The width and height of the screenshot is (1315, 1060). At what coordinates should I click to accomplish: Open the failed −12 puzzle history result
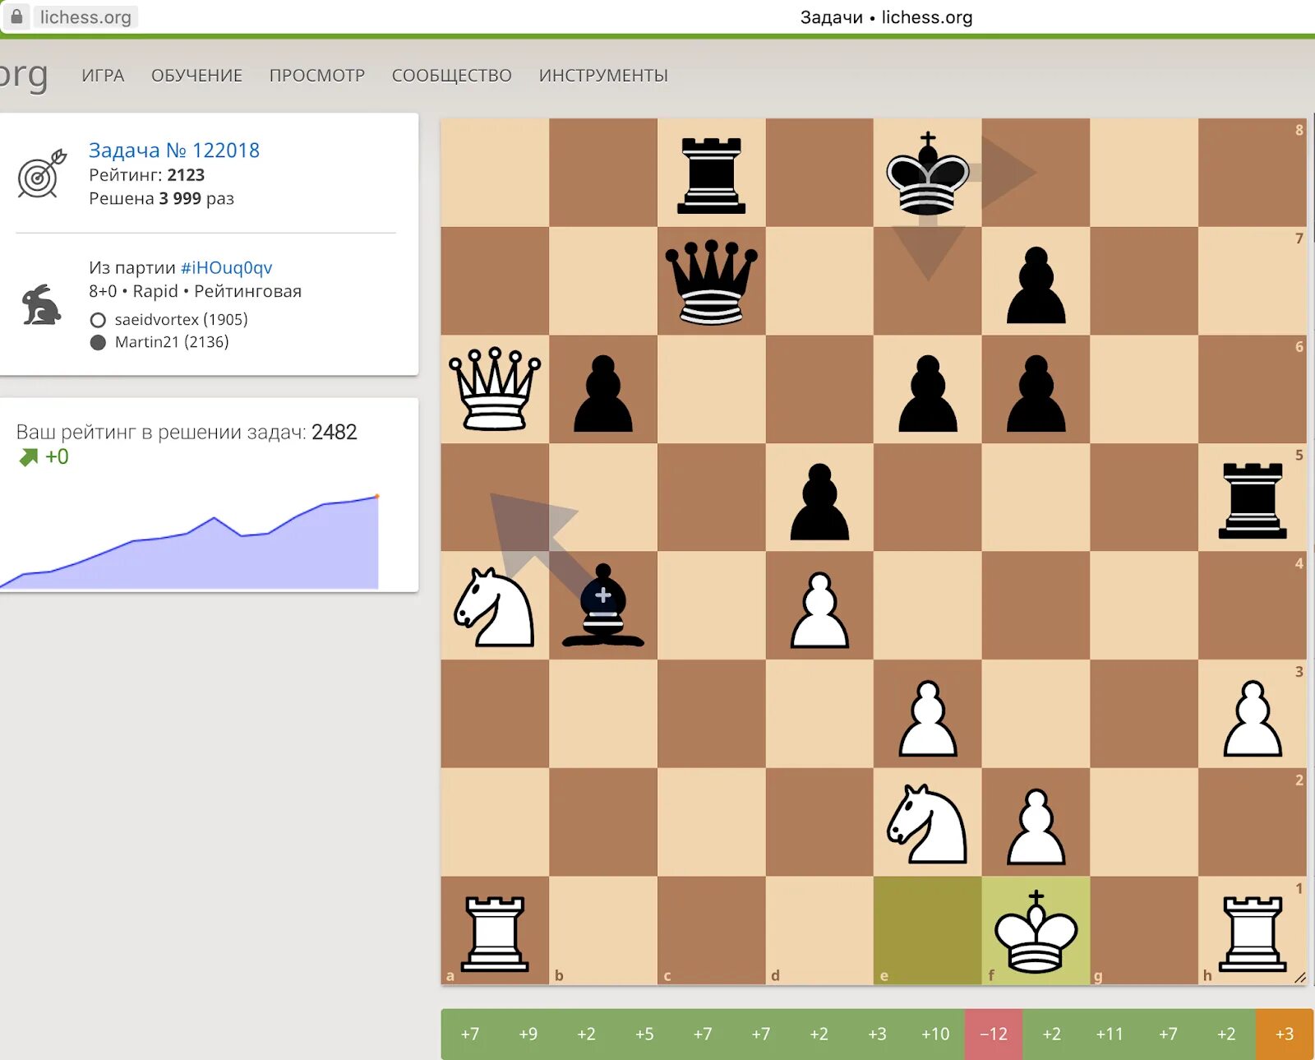(994, 1035)
